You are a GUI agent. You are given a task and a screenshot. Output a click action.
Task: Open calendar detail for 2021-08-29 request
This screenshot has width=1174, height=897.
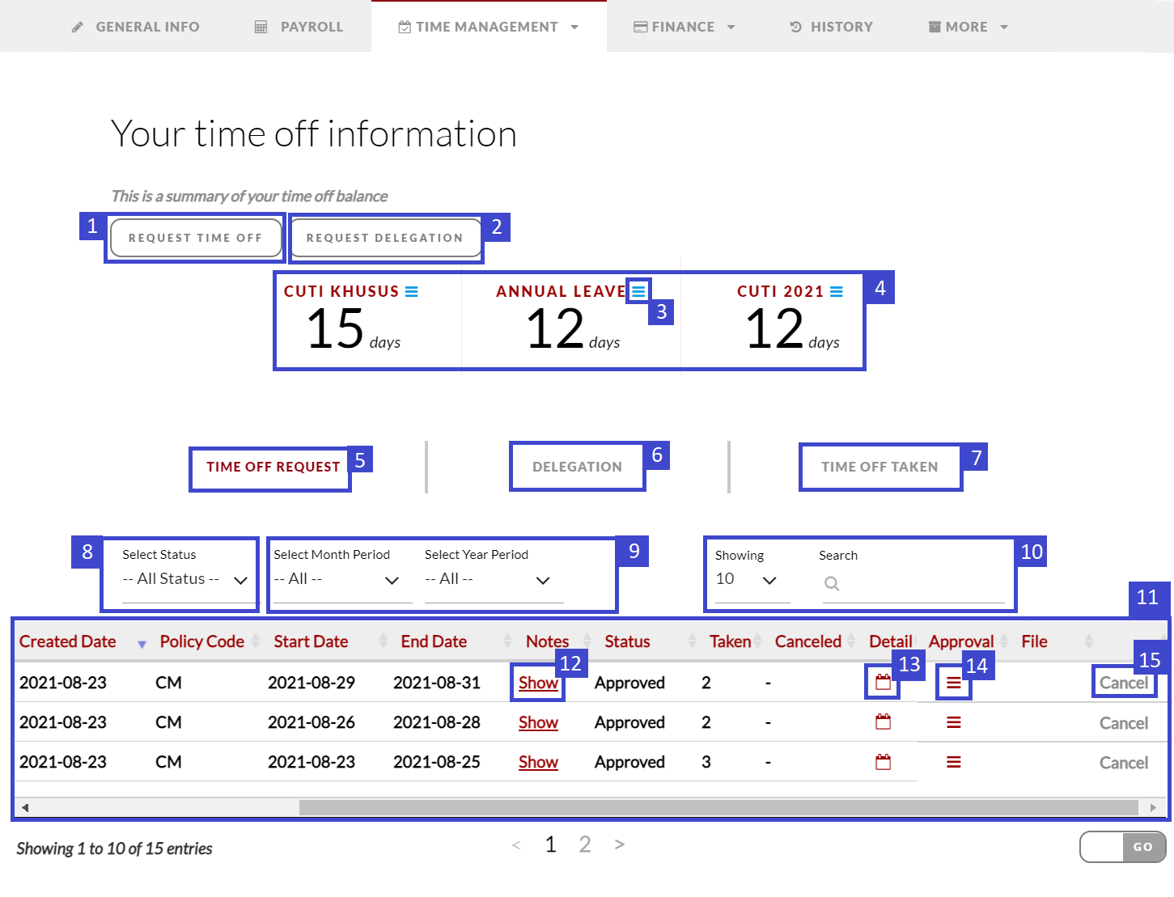pyautogui.click(x=883, y=683)
